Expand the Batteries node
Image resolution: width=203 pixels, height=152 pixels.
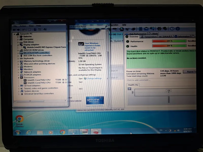pyautogui.click(x=18, y=37)
